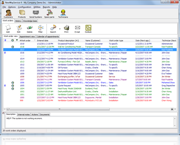
Task: Open the Reports menu
Action: pos(46,7)
